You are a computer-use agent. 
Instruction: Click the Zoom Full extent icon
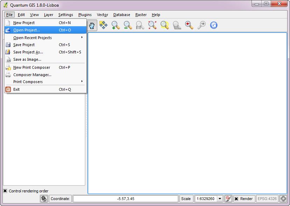click(152, 25)
